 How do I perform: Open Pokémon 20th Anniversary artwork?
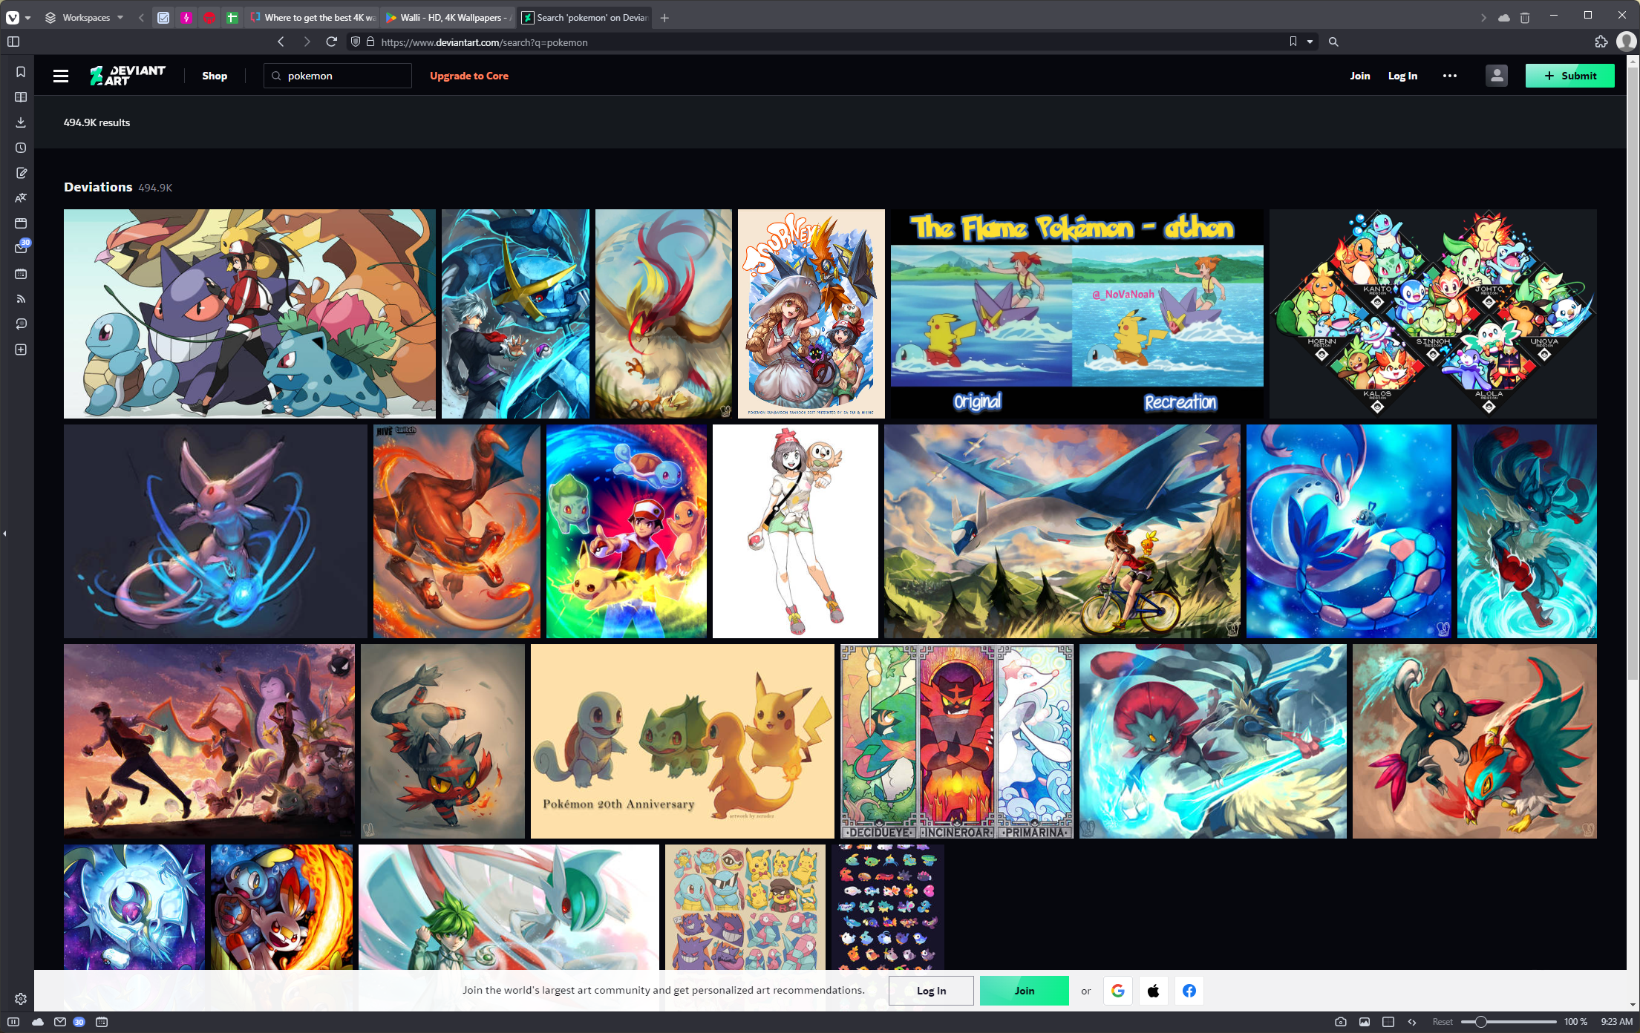(x=682, y=741)
